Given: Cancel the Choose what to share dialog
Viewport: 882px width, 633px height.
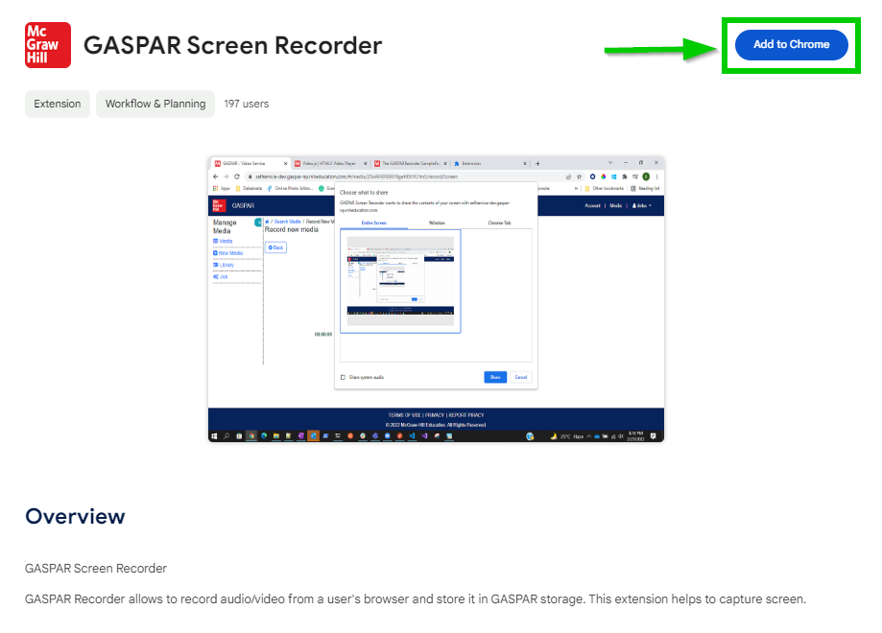Looking at the screenshot, I should 521,377.
